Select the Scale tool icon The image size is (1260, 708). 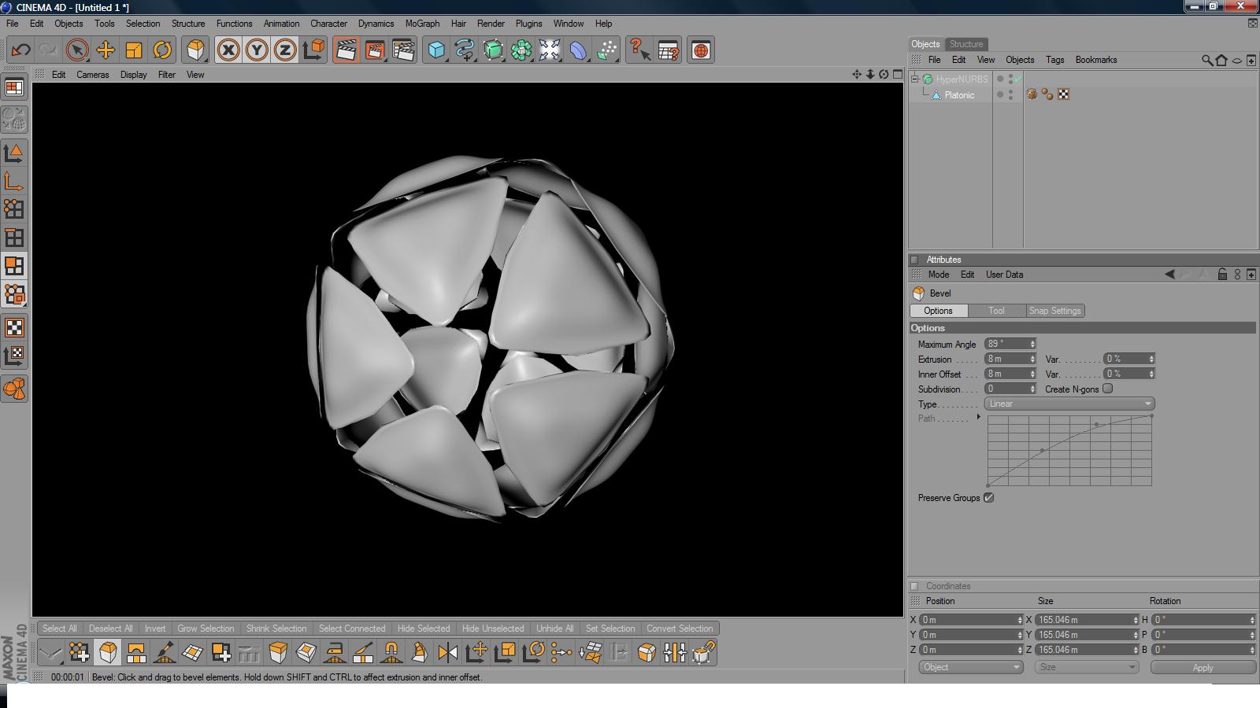(134, 50)
